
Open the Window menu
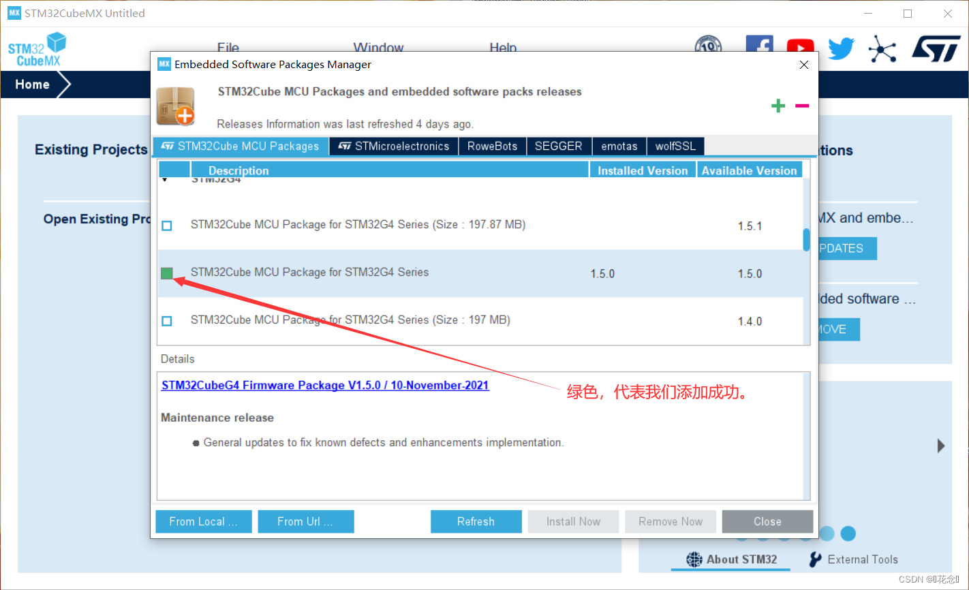378,48
